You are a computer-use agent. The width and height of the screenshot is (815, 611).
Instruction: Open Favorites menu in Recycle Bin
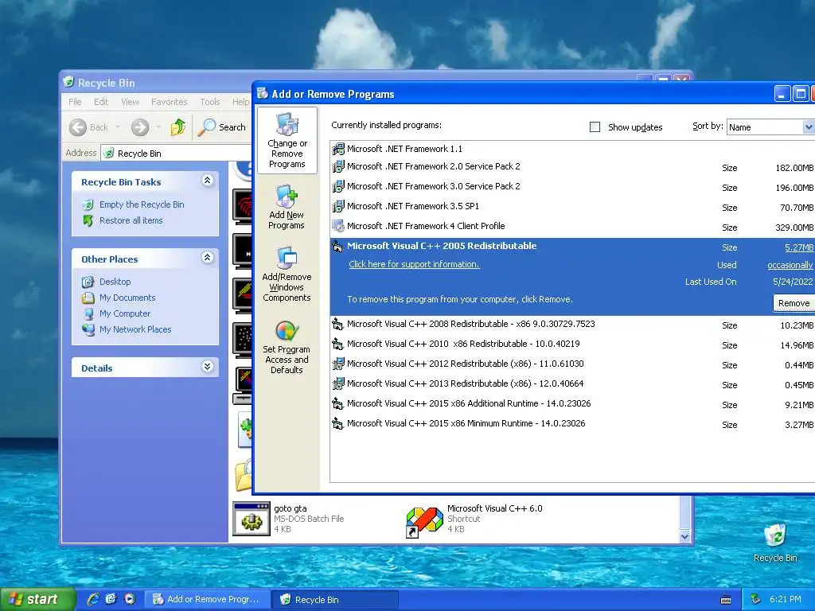point(169,102)
